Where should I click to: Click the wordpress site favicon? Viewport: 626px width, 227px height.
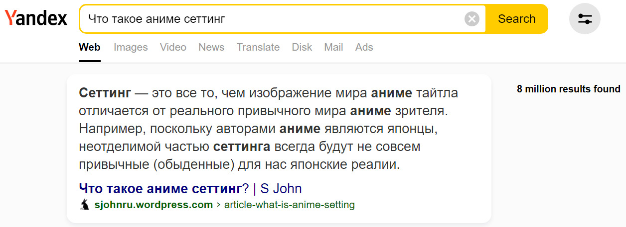coord(85,205)
